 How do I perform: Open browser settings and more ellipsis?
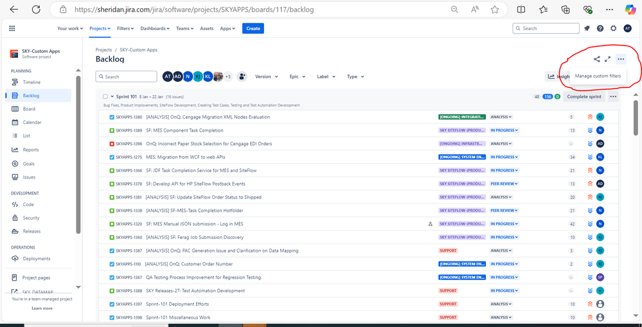(609, 10)
